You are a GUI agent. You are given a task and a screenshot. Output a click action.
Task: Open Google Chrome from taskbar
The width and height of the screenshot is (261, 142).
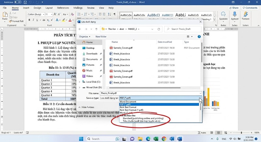164,139
